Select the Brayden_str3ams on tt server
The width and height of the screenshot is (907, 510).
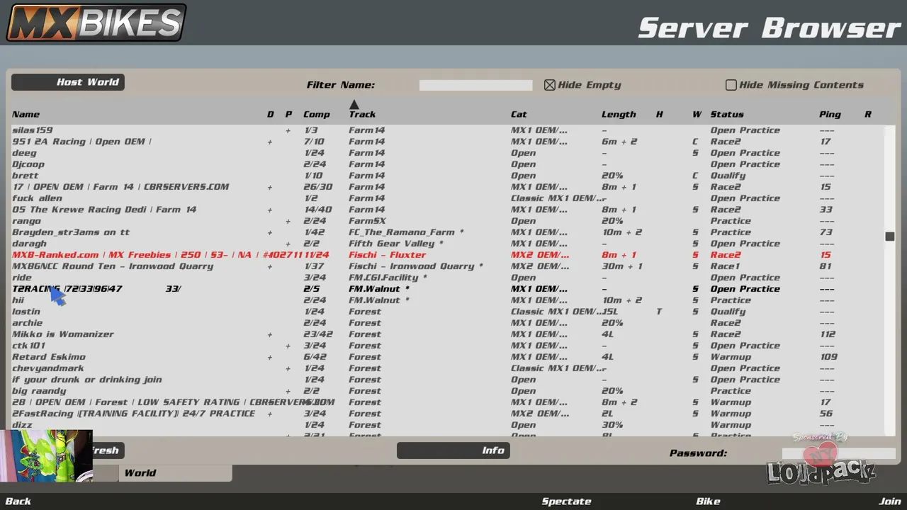tap(449, 232)
